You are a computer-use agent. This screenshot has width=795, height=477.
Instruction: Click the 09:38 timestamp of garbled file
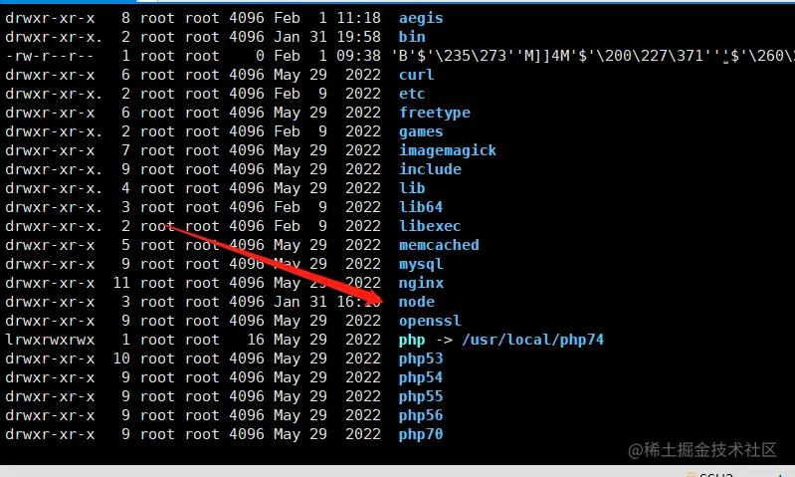(x=358, y=56)
